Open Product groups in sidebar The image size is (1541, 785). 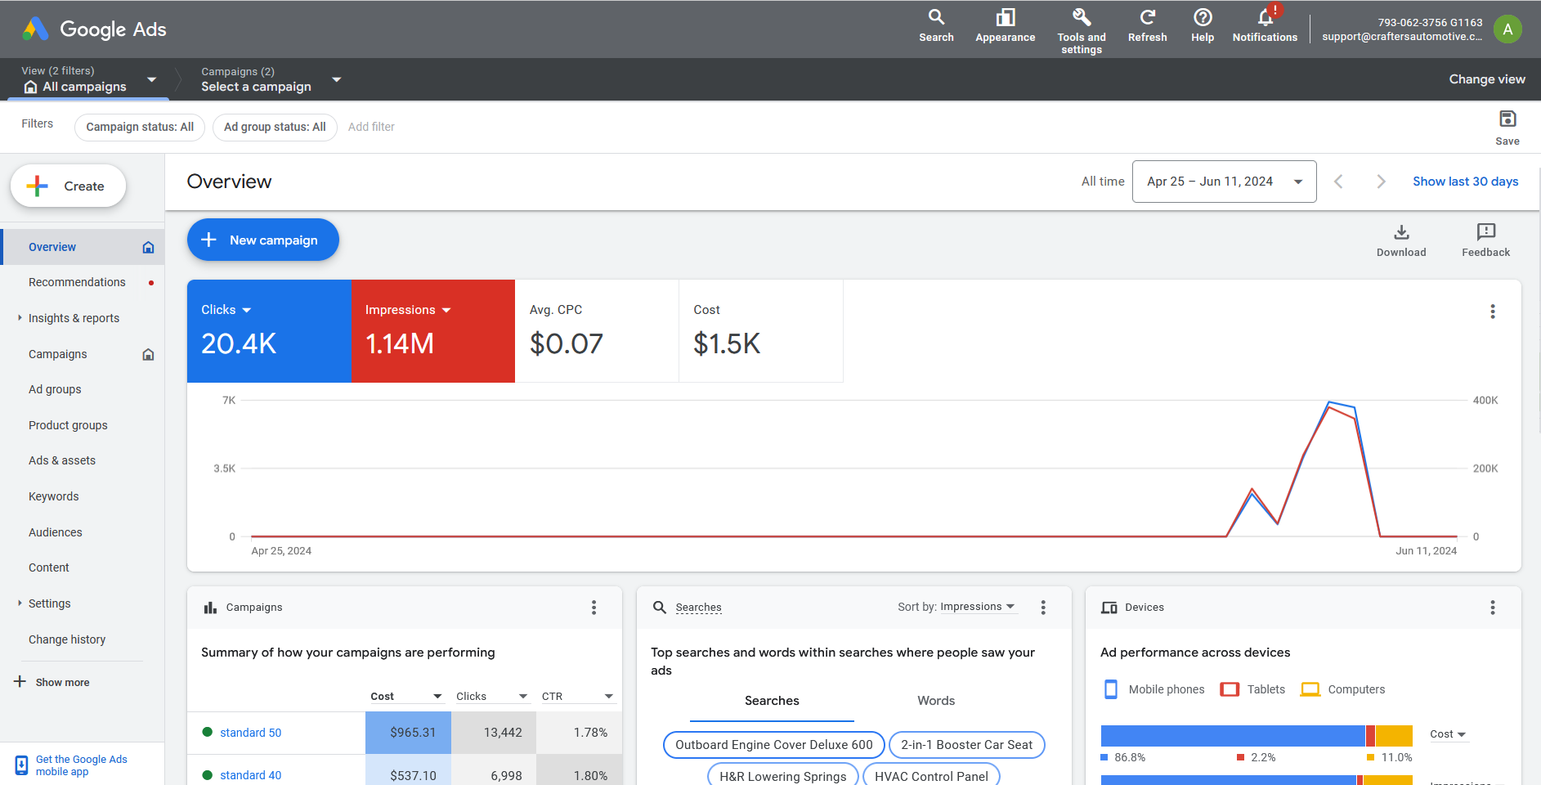pos(68,425)
